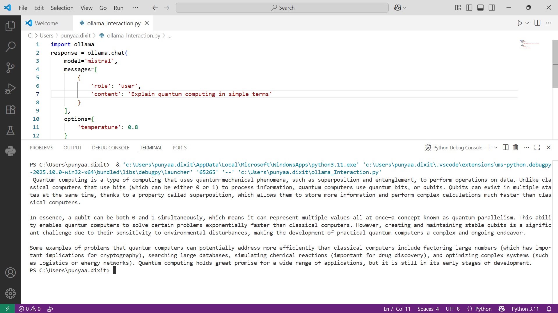Viewport: 558px width, 313px height.
Task: Click Python 3.11 interpreter in status bar
Action: click(525, 309)
